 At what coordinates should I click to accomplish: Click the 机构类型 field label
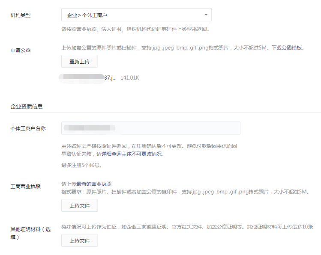(x=21, y=15)
